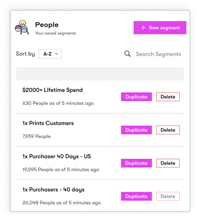
Task: Open the 1x Purchasers - 40 days title
Action: click(54, 190)
